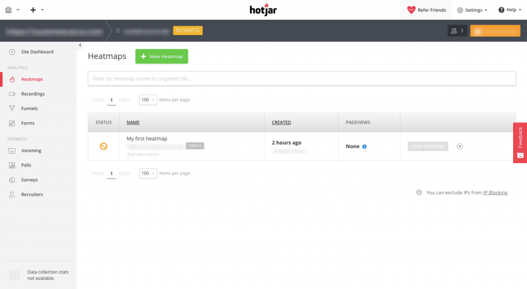Image resolution: width=527 pixels, height=289 pixels.
Task: Click the Forms pencil icon
Action: tap(12, 123)
